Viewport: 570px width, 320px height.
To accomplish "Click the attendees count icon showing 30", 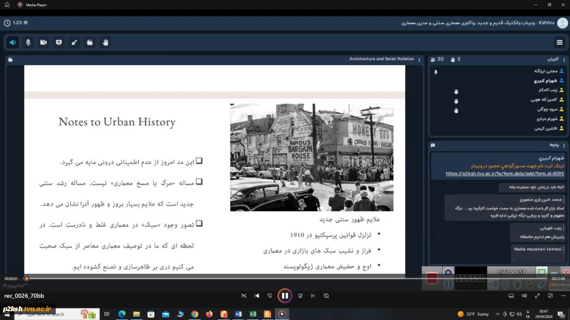I will (433, 59).
